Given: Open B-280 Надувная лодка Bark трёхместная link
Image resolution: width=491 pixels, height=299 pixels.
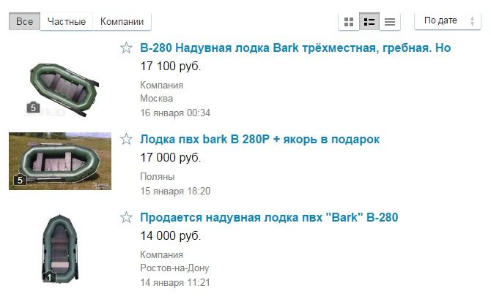Looking at the screenshot, I should coord(295,48).
